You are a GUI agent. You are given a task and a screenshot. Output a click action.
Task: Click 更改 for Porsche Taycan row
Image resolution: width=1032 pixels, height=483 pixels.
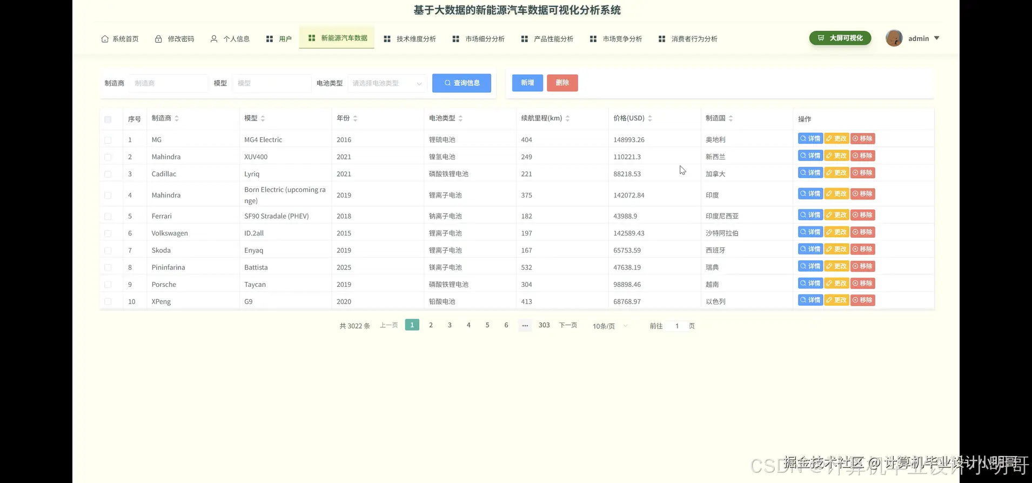[x=836, y=283]
